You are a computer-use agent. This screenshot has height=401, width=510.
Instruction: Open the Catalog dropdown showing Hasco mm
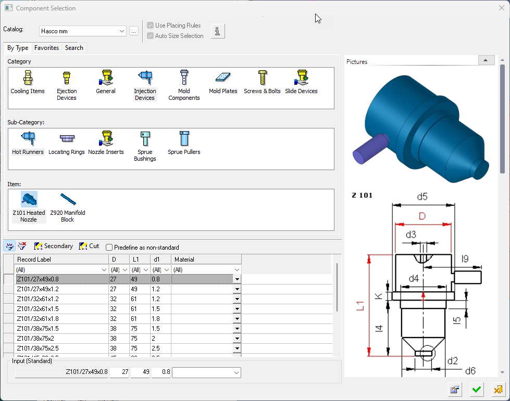point(122,31)
